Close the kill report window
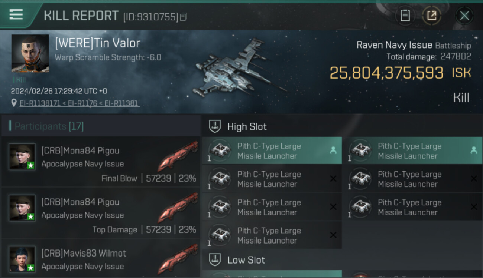This screenshot has height=278, width=483. 464,16
